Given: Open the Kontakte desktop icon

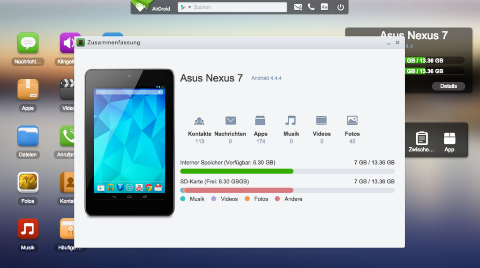Looking at the screenshot, I should pos(67,182).
